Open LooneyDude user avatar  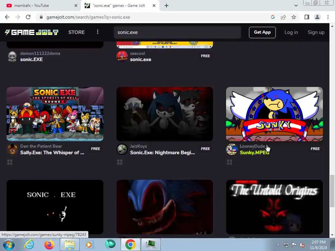[232, 149]
